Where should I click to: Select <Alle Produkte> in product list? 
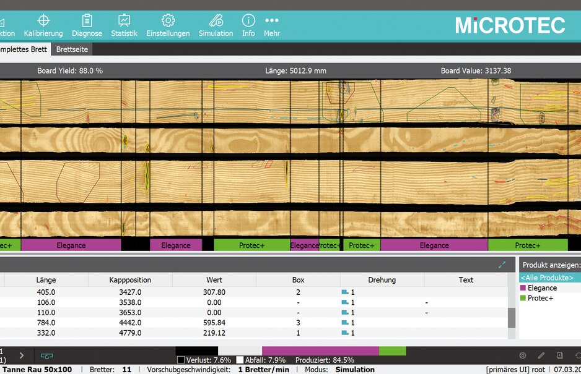click(549, 278)
